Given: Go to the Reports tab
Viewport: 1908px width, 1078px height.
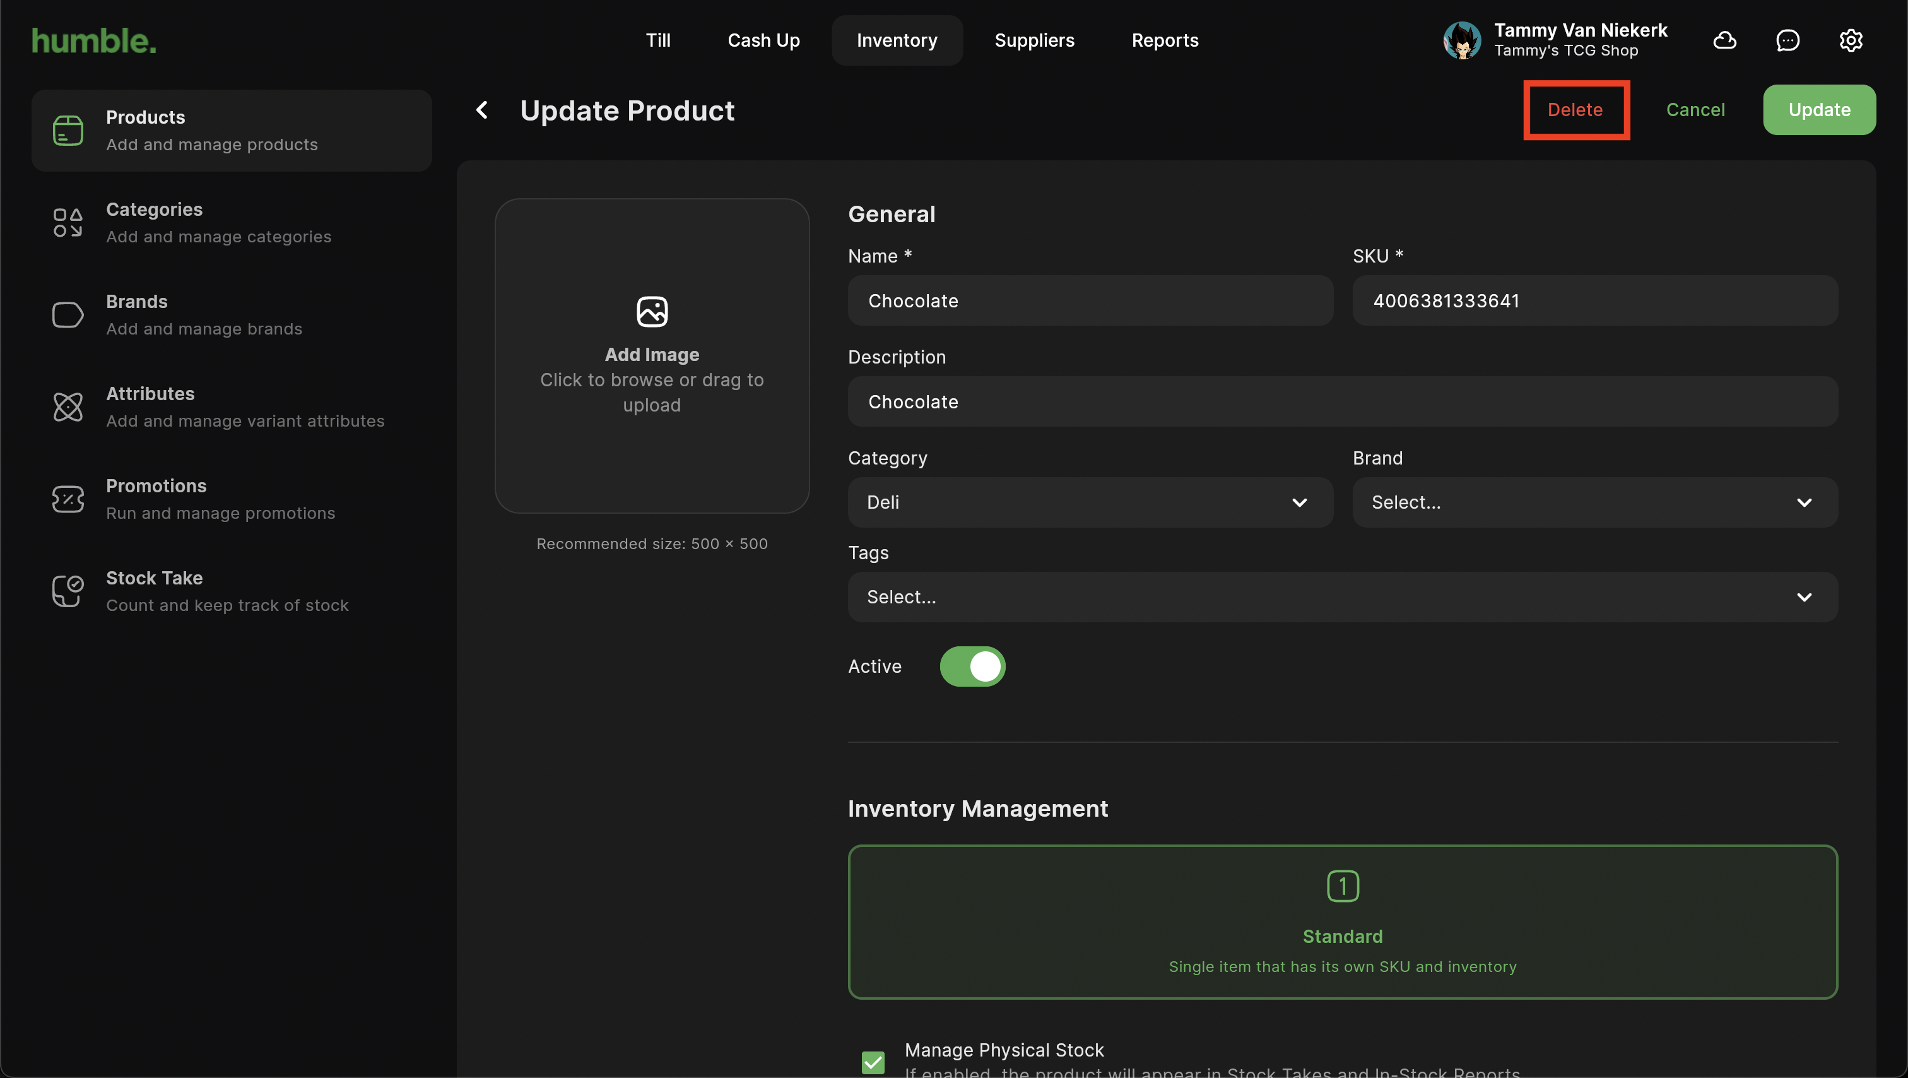Looking at the screenshot, I should pos(1164,40).
